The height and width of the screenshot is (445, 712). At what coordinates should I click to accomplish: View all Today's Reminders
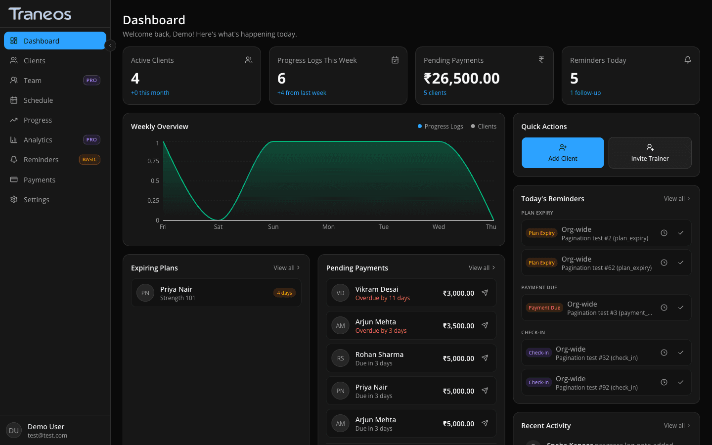pos(677,198)
